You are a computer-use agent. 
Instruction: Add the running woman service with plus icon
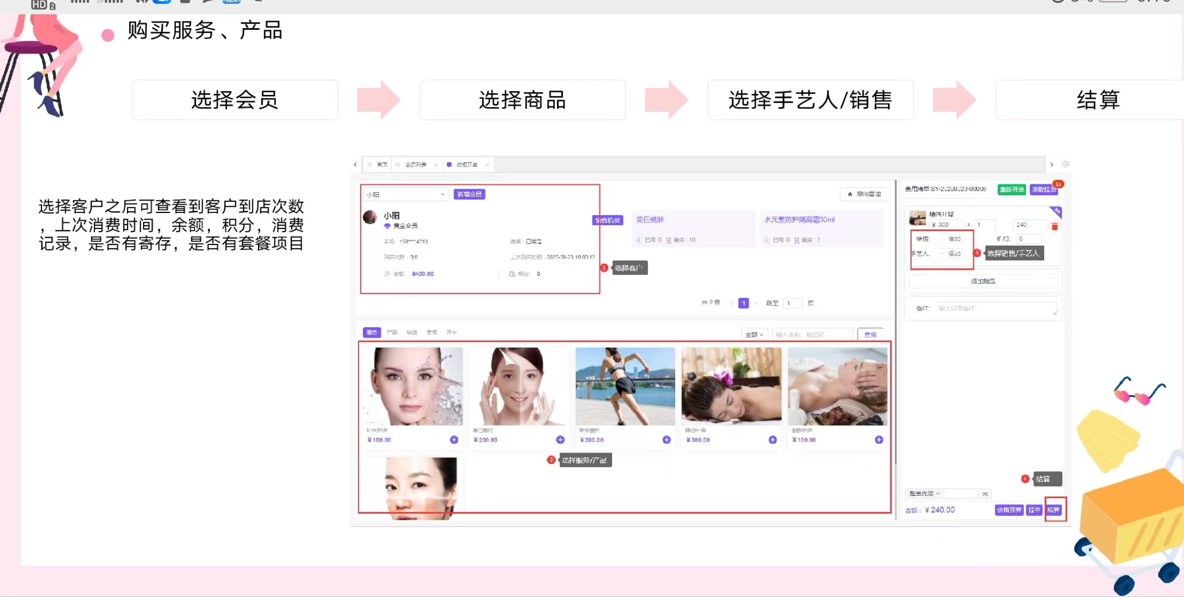666,440
